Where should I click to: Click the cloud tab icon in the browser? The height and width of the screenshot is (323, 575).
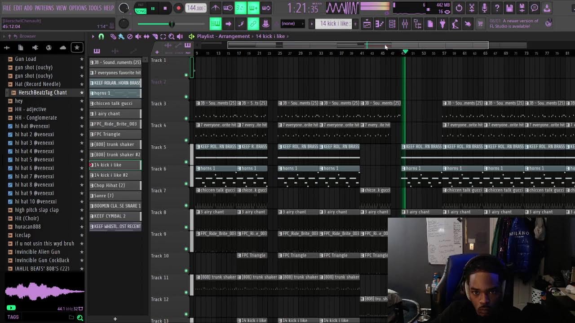63,48
